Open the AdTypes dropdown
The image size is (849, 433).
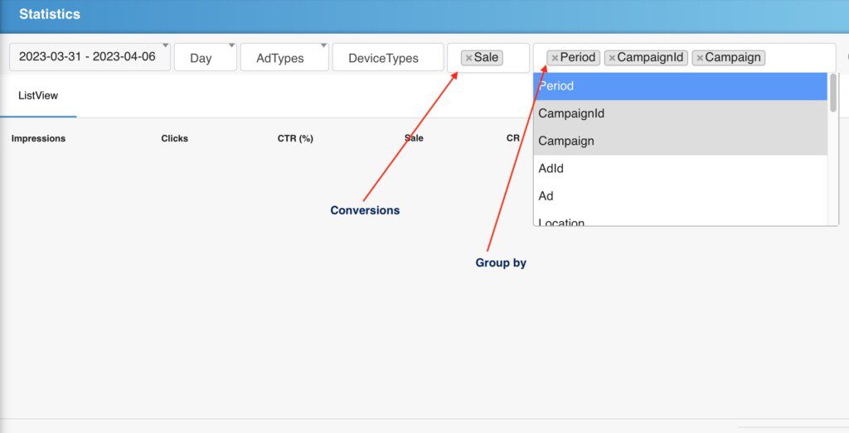(284, 58)
